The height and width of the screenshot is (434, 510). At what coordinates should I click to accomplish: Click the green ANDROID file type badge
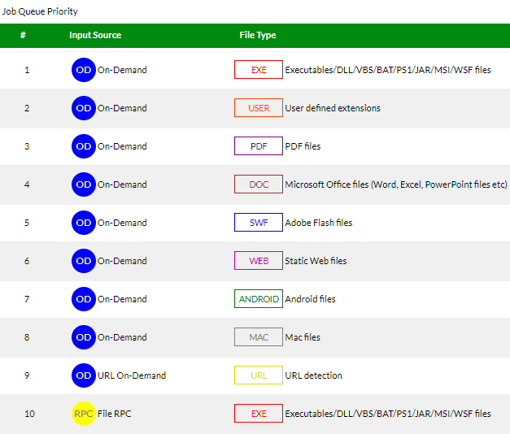point(259,299)
